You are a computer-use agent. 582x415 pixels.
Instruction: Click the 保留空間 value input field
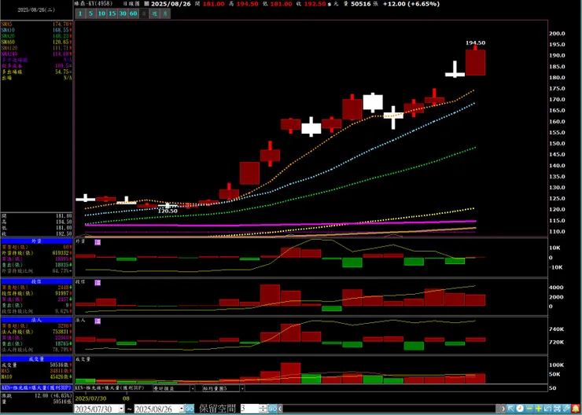250,409
